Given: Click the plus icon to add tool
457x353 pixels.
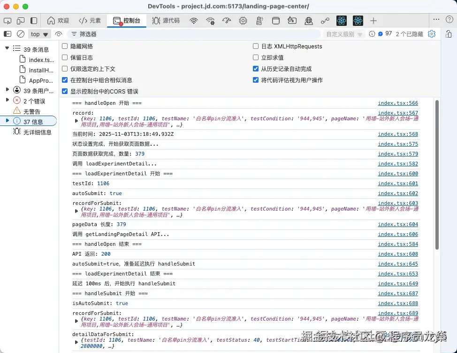Looking at the screenshot, I should pyautogui.click(x=373, y=21).
